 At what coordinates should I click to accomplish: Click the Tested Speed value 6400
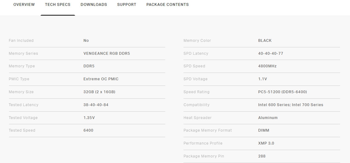point(88,130)
